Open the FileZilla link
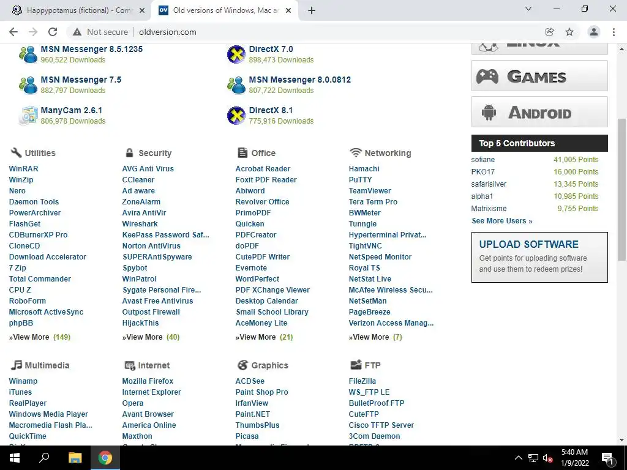The height and width of the screenshot is (470, 627). (x=362, y=381)
